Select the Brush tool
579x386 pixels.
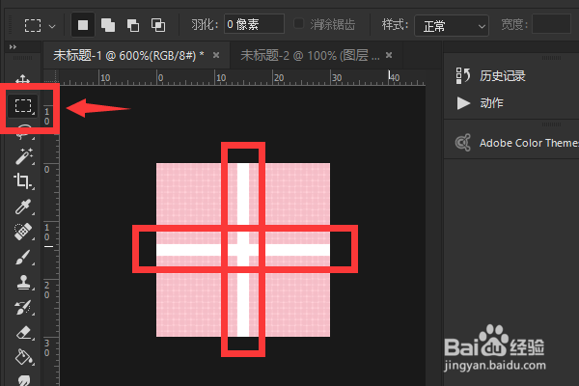tap(23, 257)
